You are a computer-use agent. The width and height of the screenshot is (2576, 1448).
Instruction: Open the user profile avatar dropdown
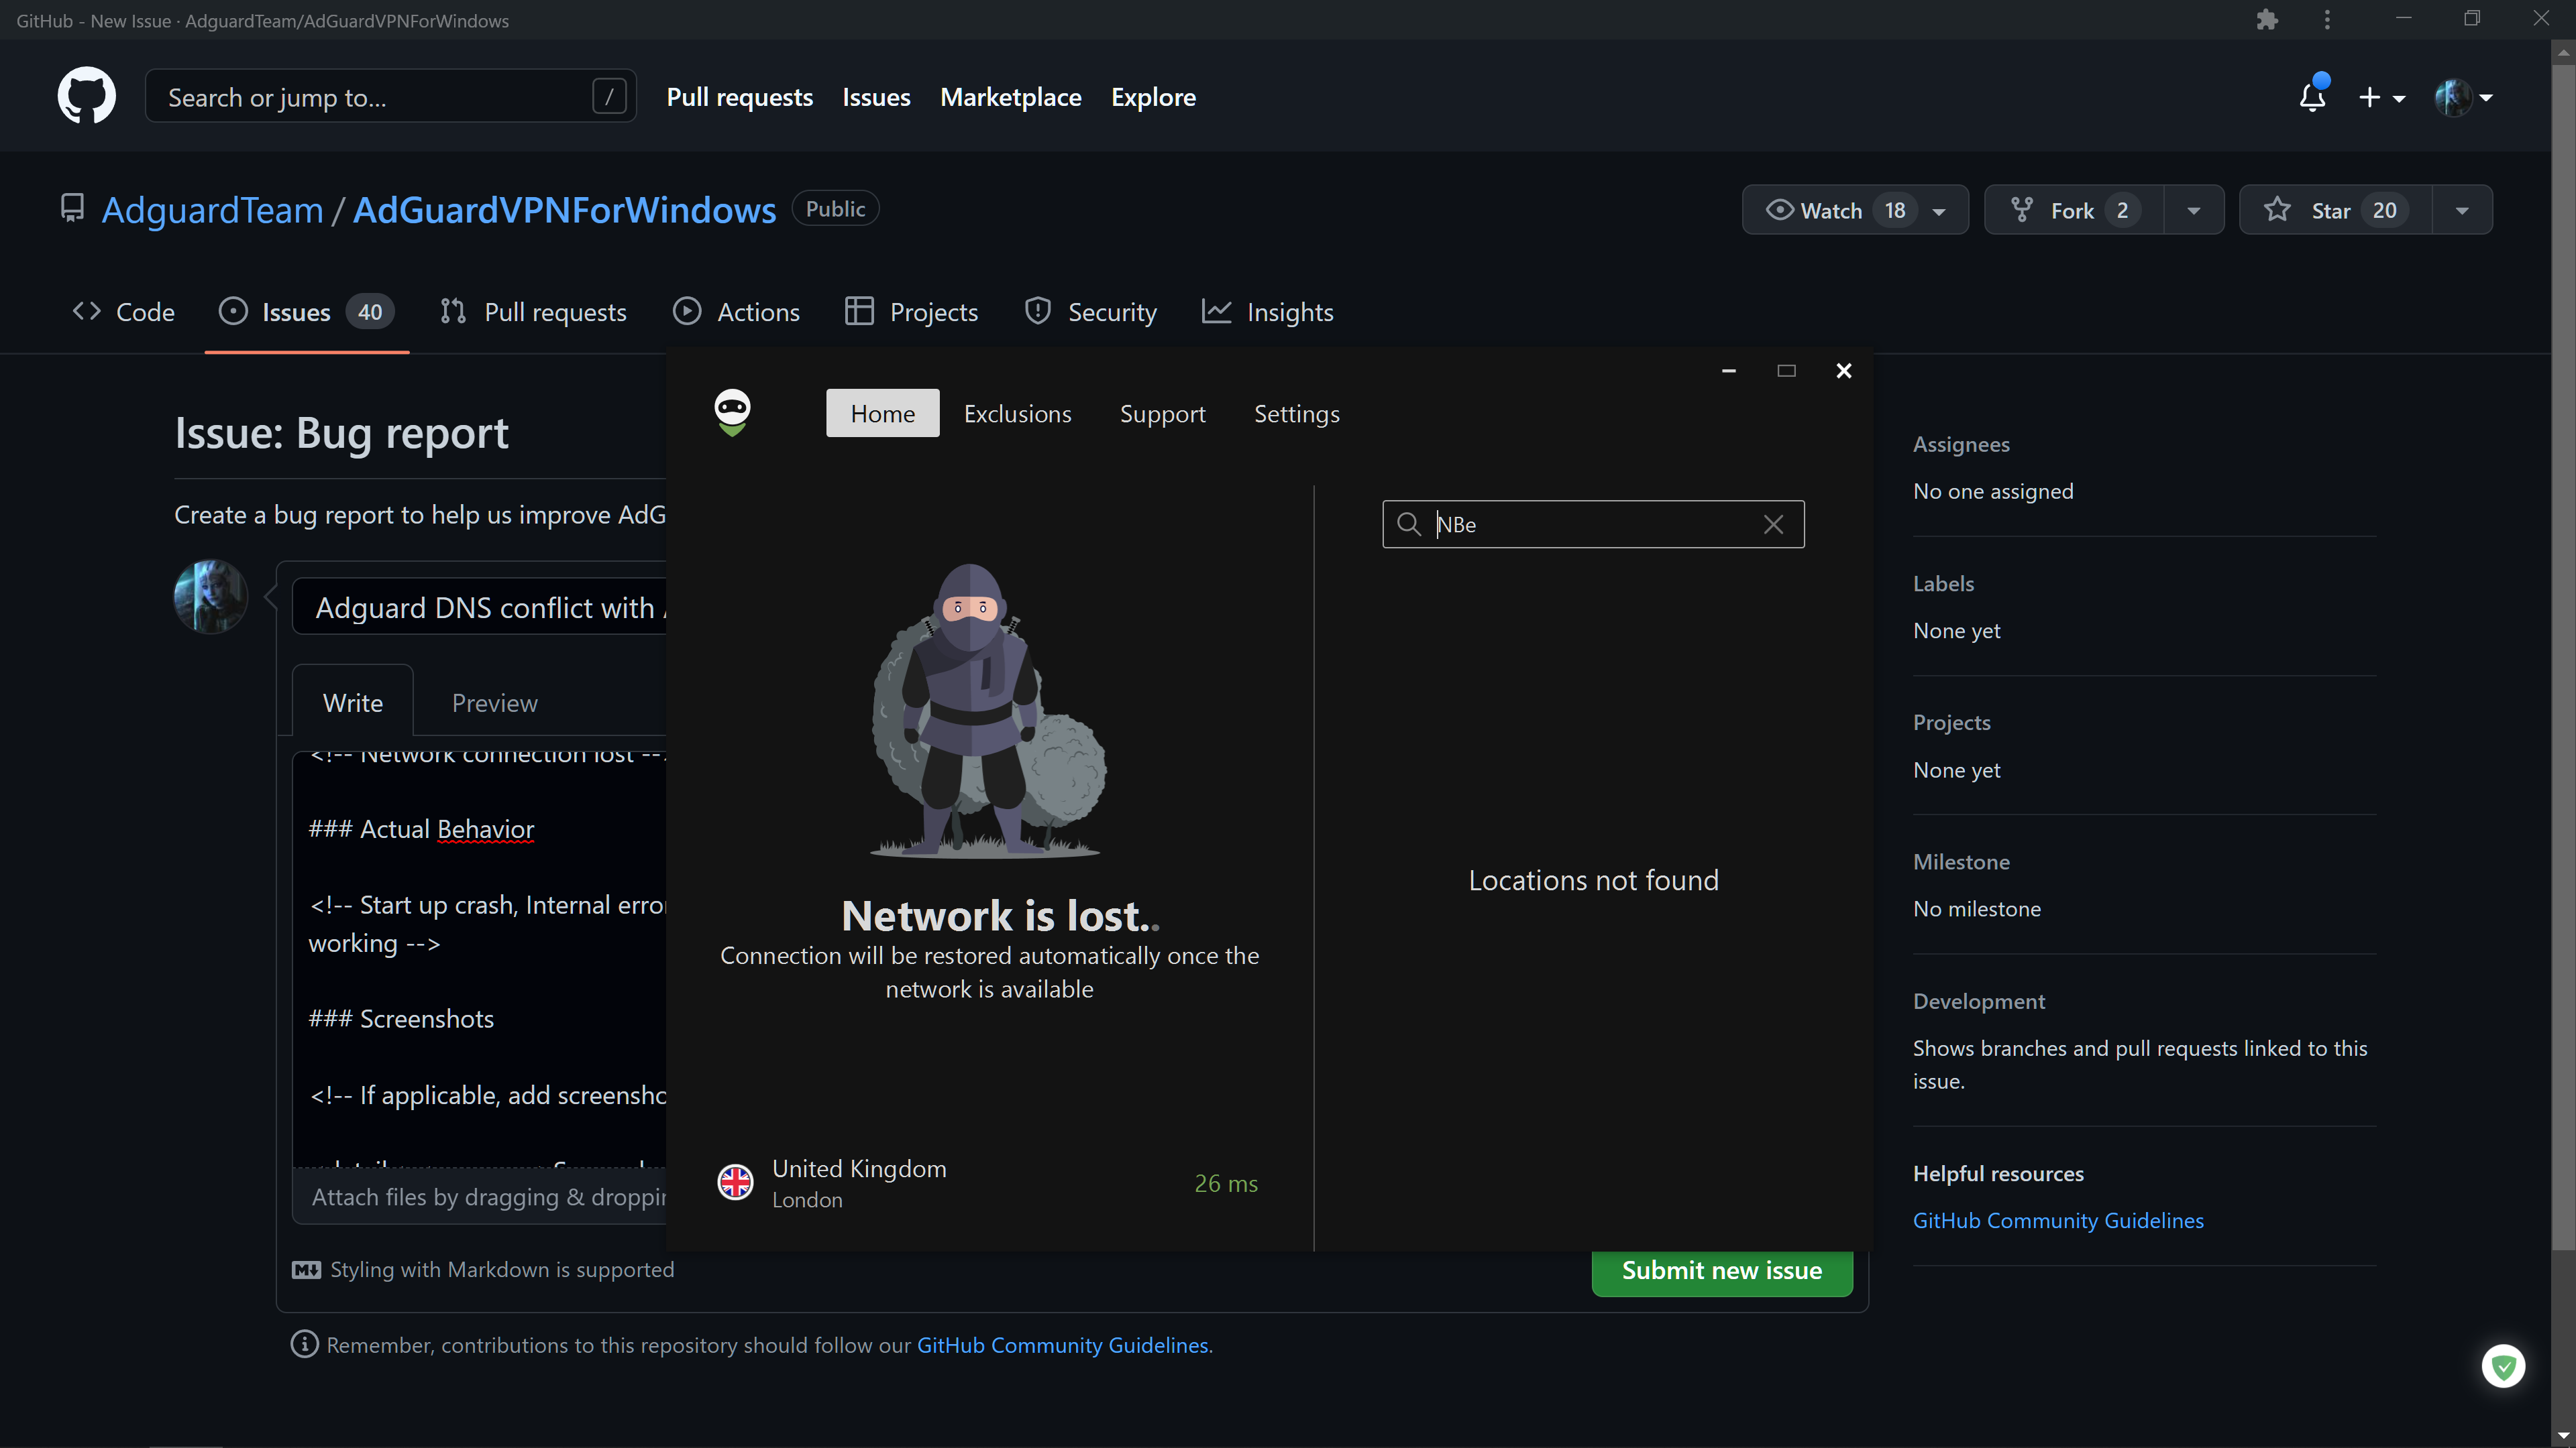(x=2463, y=98)
